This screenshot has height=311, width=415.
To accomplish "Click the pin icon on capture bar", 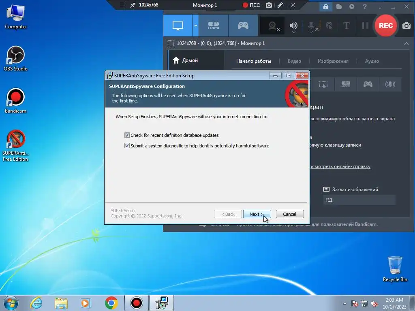I will tap(133, 5).
